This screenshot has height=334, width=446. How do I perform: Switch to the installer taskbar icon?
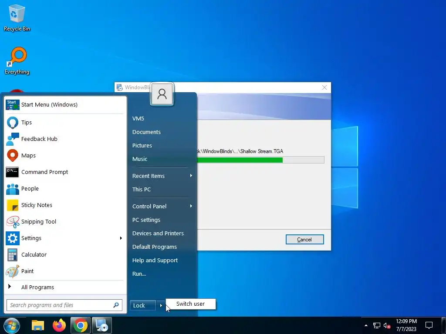(x=102, y=325)
